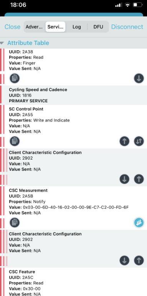Write descriptor 2902 under CSC Measurement

pyautogui.click(x=139, y=260)
